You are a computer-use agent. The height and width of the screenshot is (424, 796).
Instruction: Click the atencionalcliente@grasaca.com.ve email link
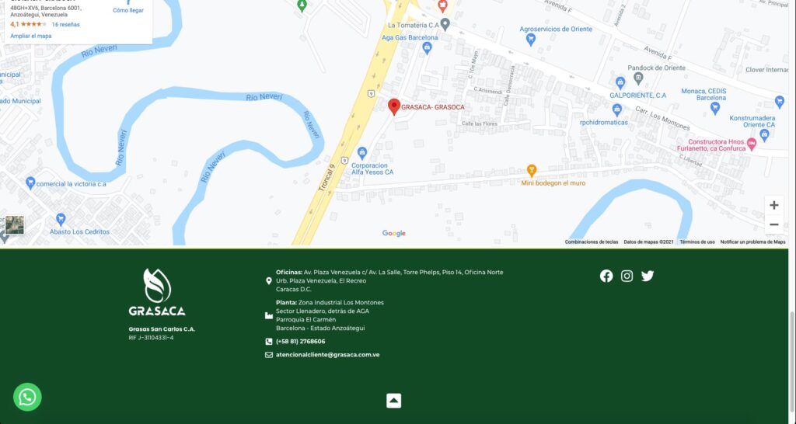click(327, 355)
